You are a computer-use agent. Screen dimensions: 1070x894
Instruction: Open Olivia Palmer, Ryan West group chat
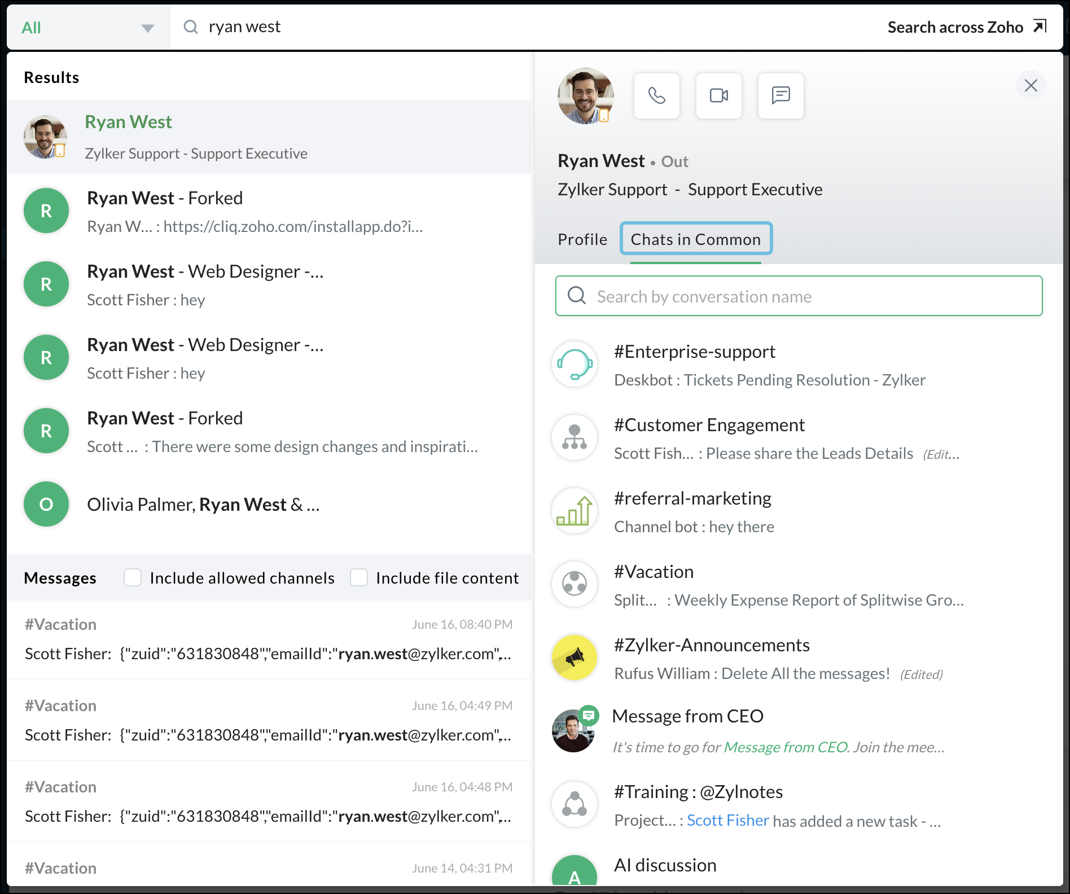point(203,504)
